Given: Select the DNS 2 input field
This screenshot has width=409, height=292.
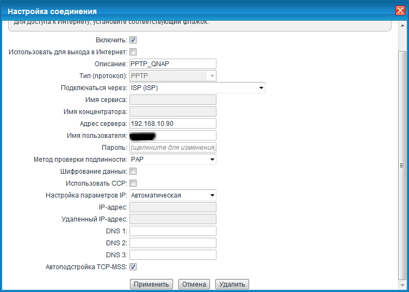Looking at the screenshot, I should 172,243.
